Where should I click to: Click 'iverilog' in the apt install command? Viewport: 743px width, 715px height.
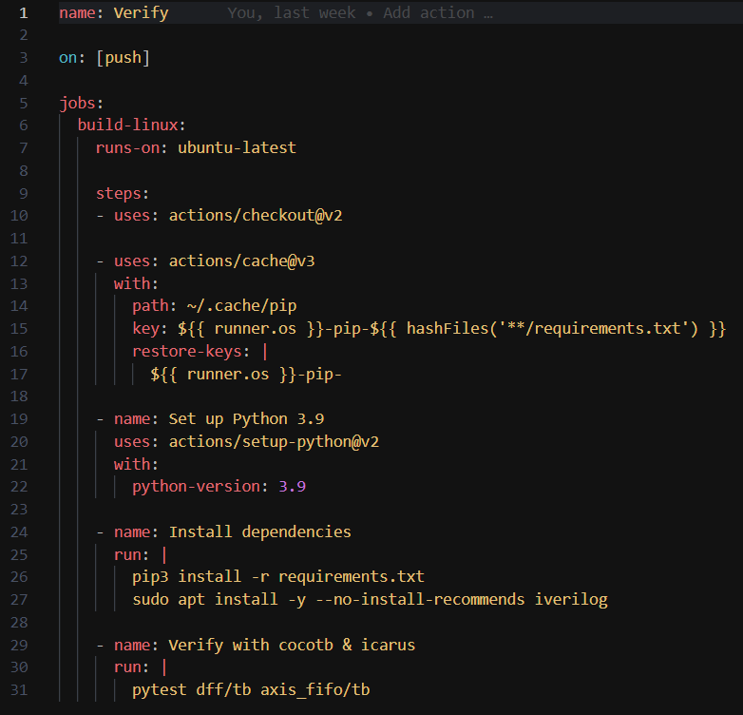(x=570, y=600)
